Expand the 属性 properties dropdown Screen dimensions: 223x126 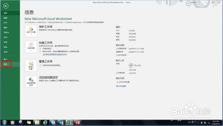coord(119,27)
